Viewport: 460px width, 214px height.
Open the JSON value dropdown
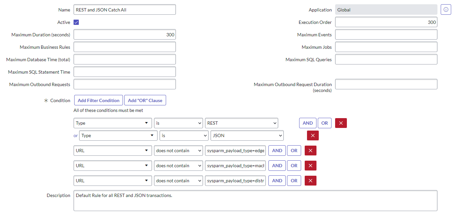tap(247, 135)
